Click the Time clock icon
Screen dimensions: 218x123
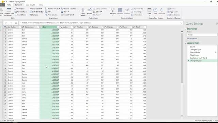point(155,10)
